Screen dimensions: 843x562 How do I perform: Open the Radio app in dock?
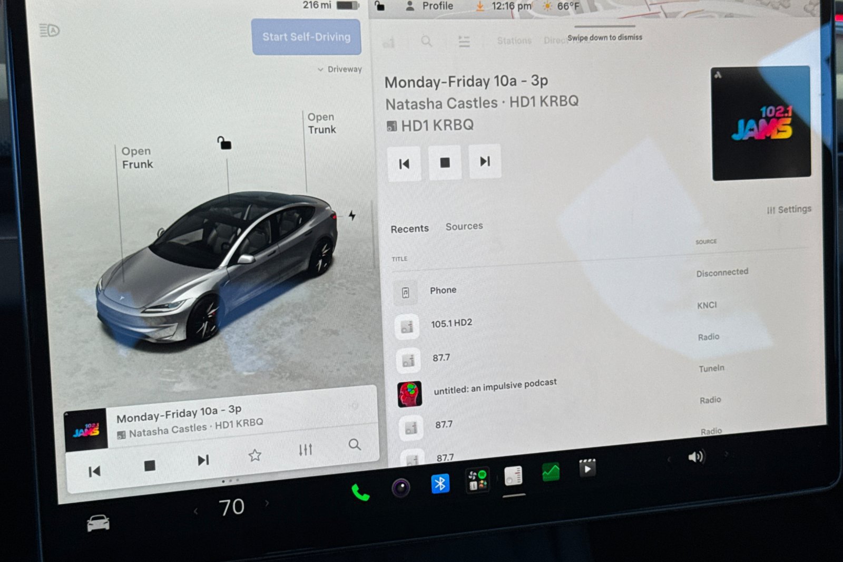[x=513, y=476]
